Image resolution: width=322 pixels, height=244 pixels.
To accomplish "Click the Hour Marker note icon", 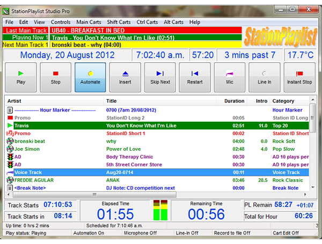I will point(10,110).
